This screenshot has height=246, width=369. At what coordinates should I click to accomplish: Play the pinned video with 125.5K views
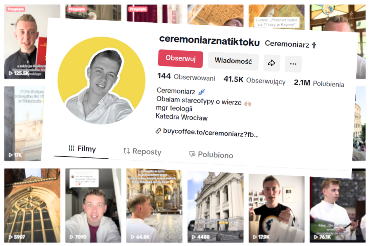pyautogui.click(x=25, y=42)
